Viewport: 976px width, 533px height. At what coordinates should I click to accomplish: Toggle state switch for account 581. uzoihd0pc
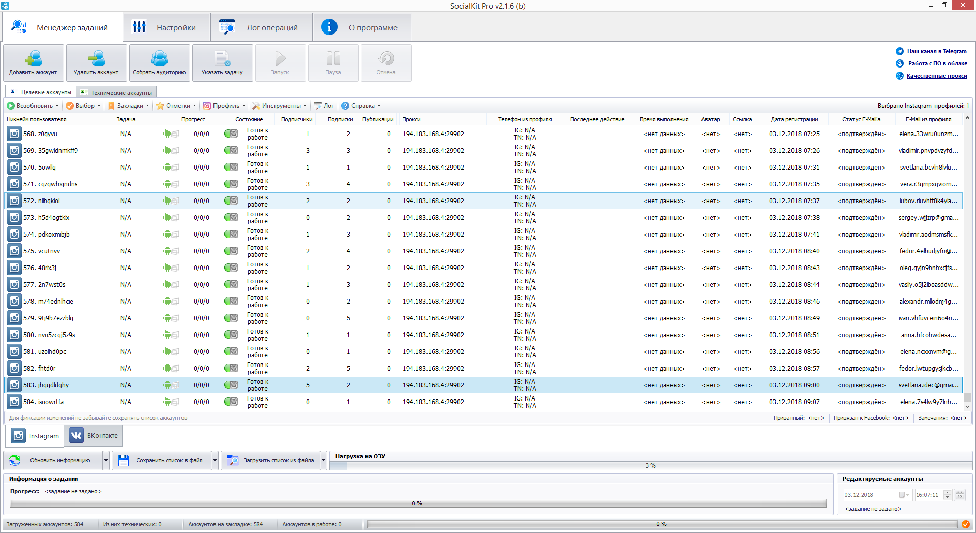click(x=231, y=352)
